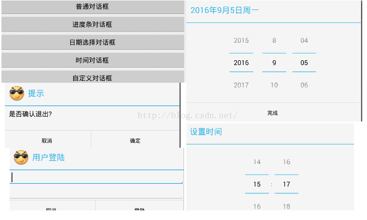Select hour 14 in time picker
This screenshot has height=220, width=367.
[x=257, y=162]
